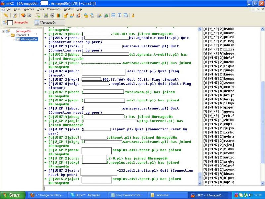The width and height of the screenshot is (265, 199).
Task: Open mIRC Options from the toolbar
Action: click(15, 16)
